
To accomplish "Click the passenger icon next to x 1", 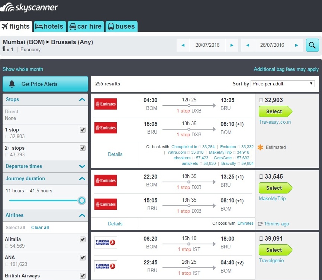I will (4, 49).
